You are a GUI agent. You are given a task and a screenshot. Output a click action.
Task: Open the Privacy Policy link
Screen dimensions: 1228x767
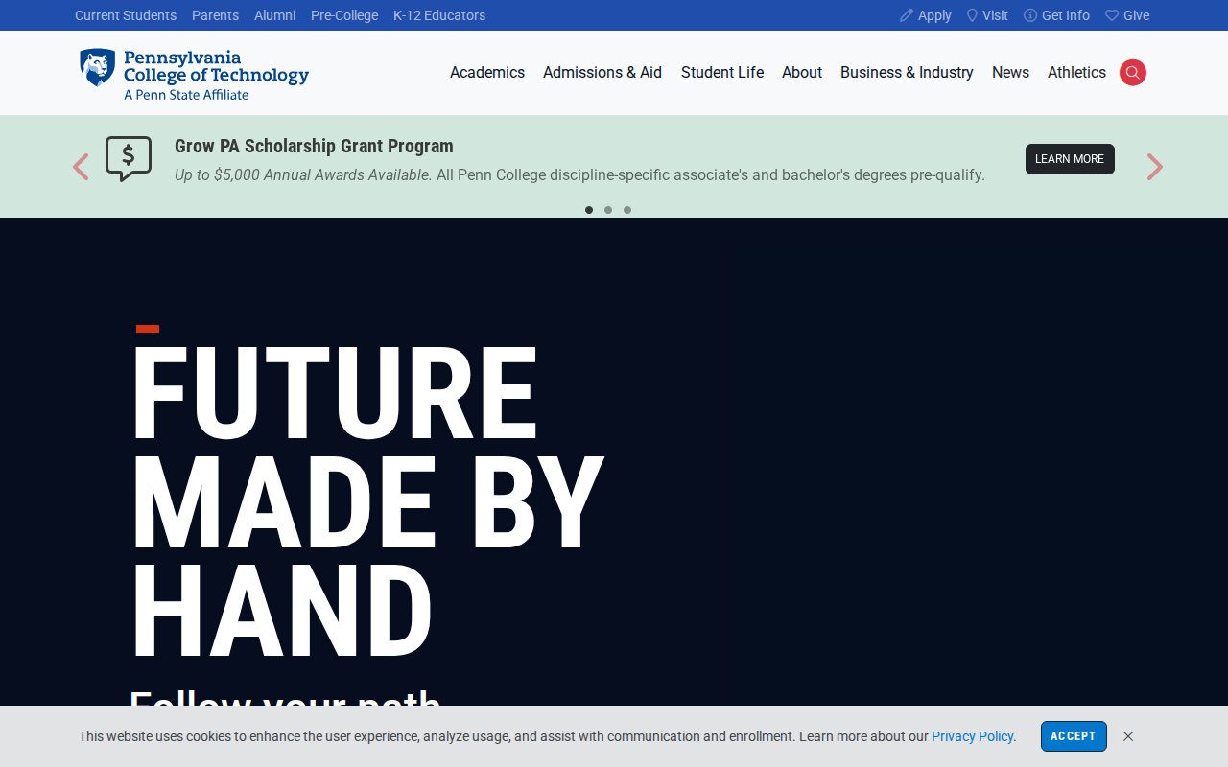(972, 736)
